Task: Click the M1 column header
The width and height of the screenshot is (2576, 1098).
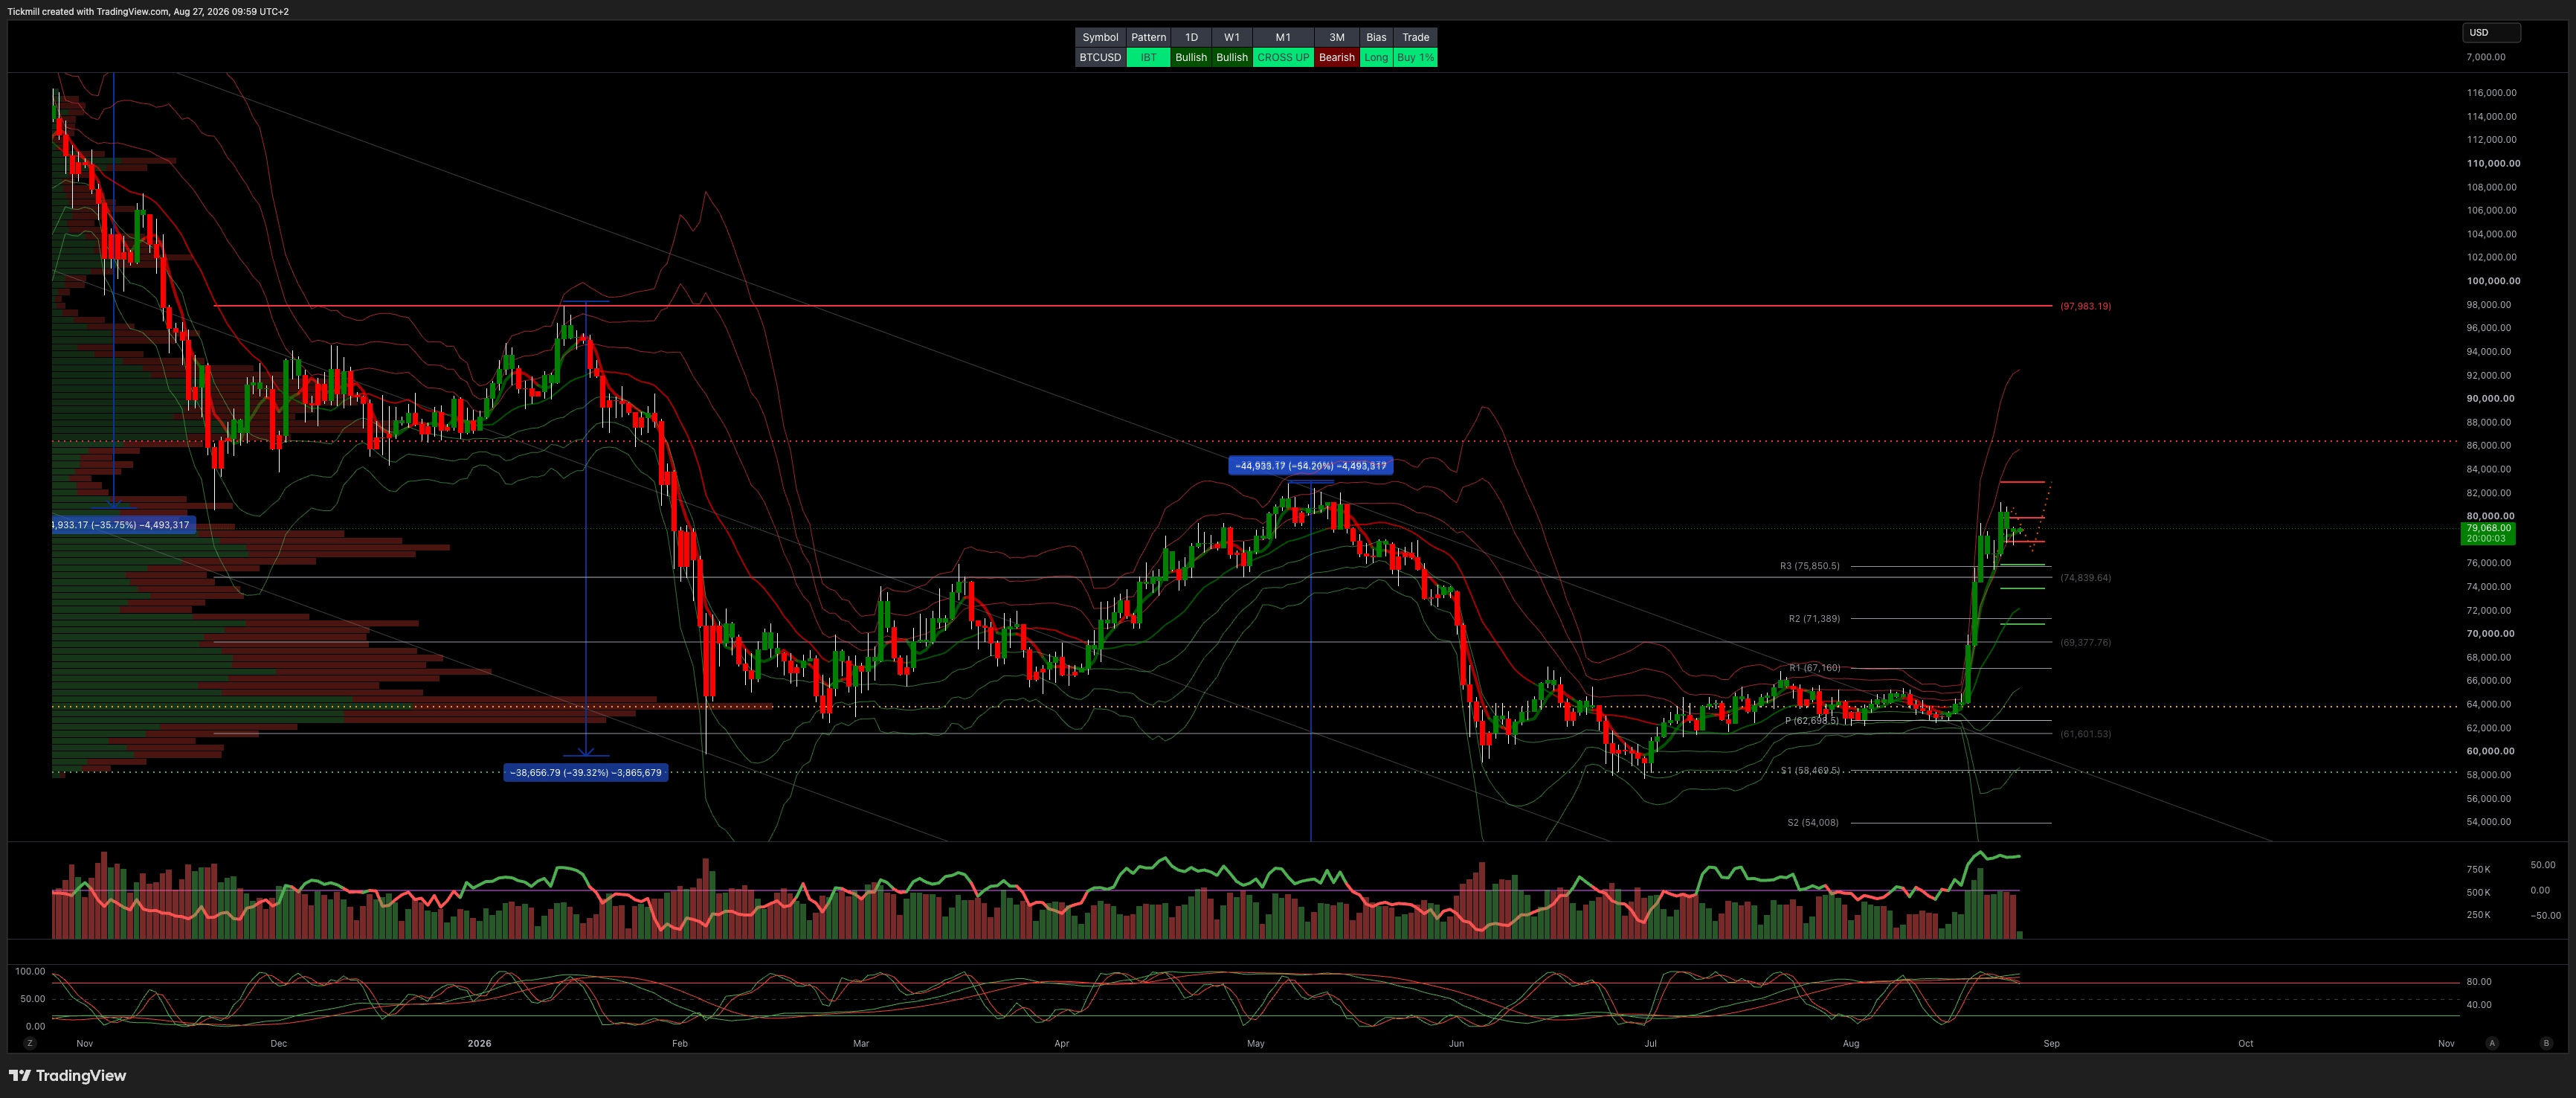Action: pyautogui.click(x=1283, y=37)
